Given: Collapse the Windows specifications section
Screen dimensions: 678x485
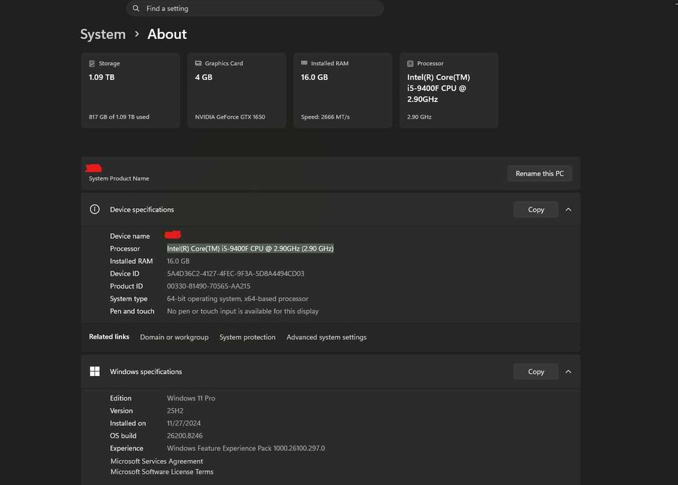Looking at the screenshot, I should click(x=568, y=372).
